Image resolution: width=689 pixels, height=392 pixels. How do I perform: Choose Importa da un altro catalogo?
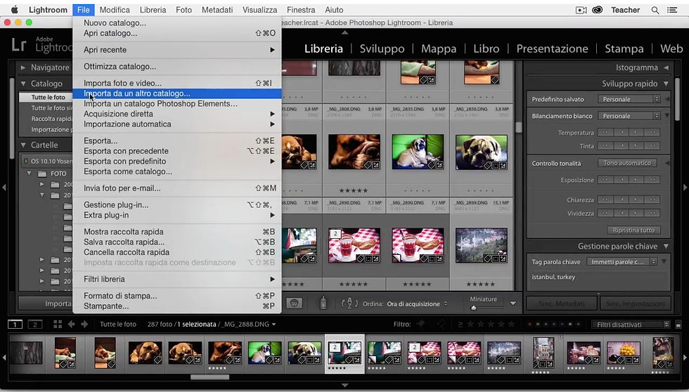coord(177,93)
